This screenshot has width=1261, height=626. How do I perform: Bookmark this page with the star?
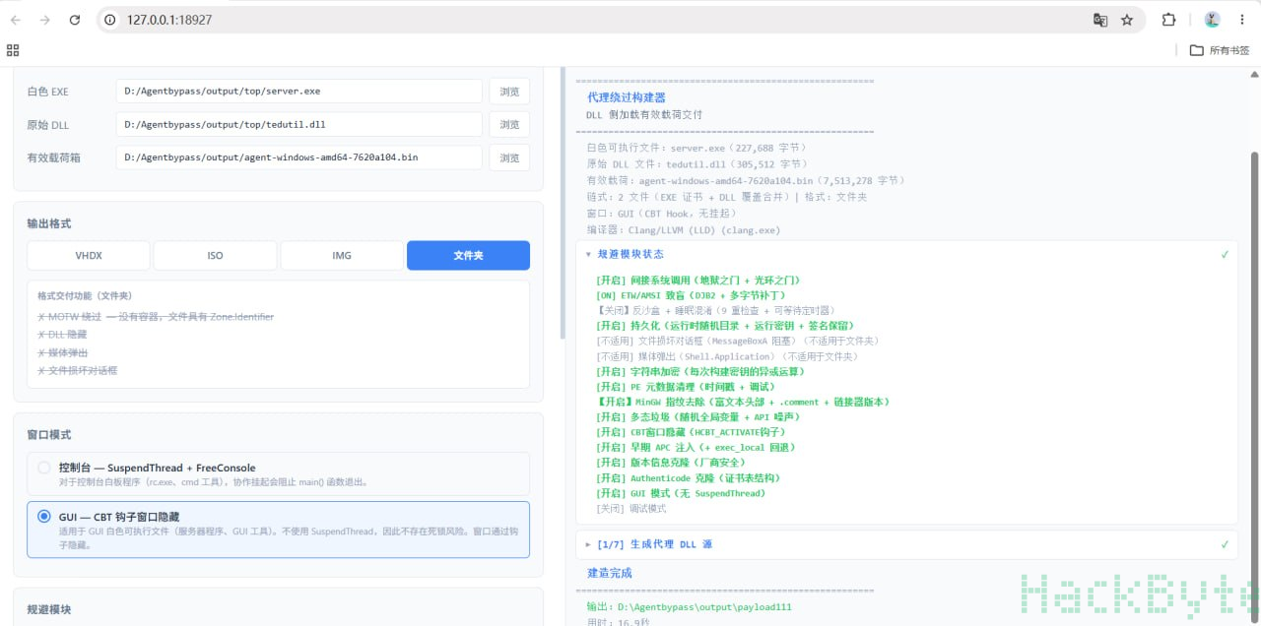pos(1127,20)
